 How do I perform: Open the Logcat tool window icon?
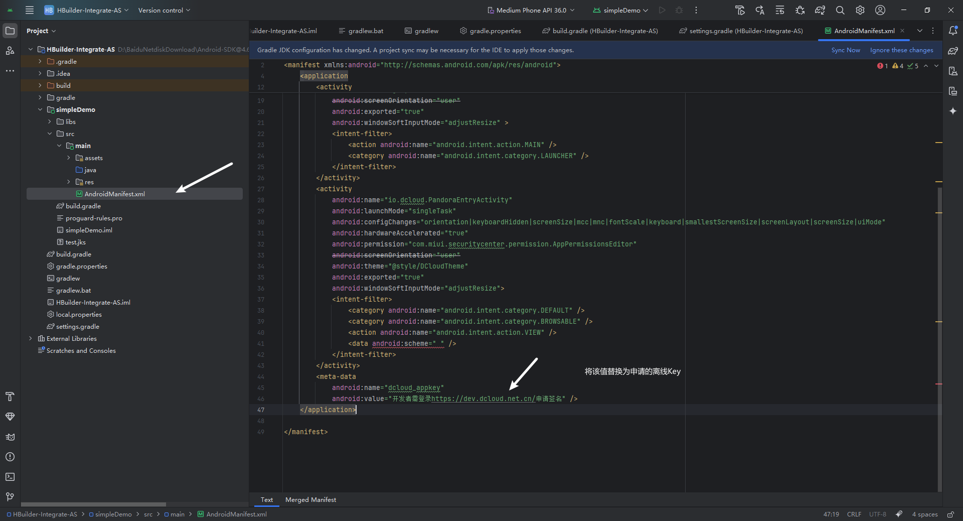[x=10, y=437]
